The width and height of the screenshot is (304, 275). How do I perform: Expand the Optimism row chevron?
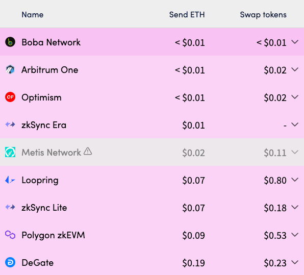point(295,97)
